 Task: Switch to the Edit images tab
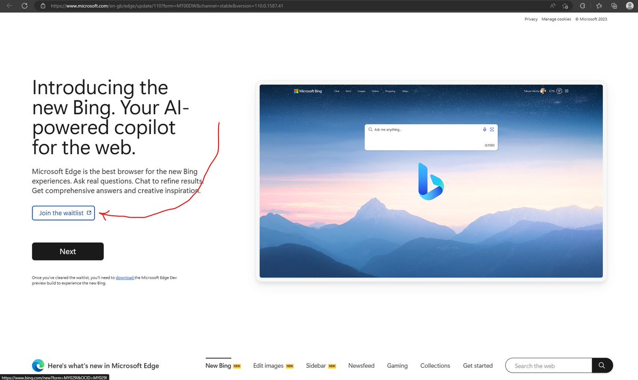273,366
